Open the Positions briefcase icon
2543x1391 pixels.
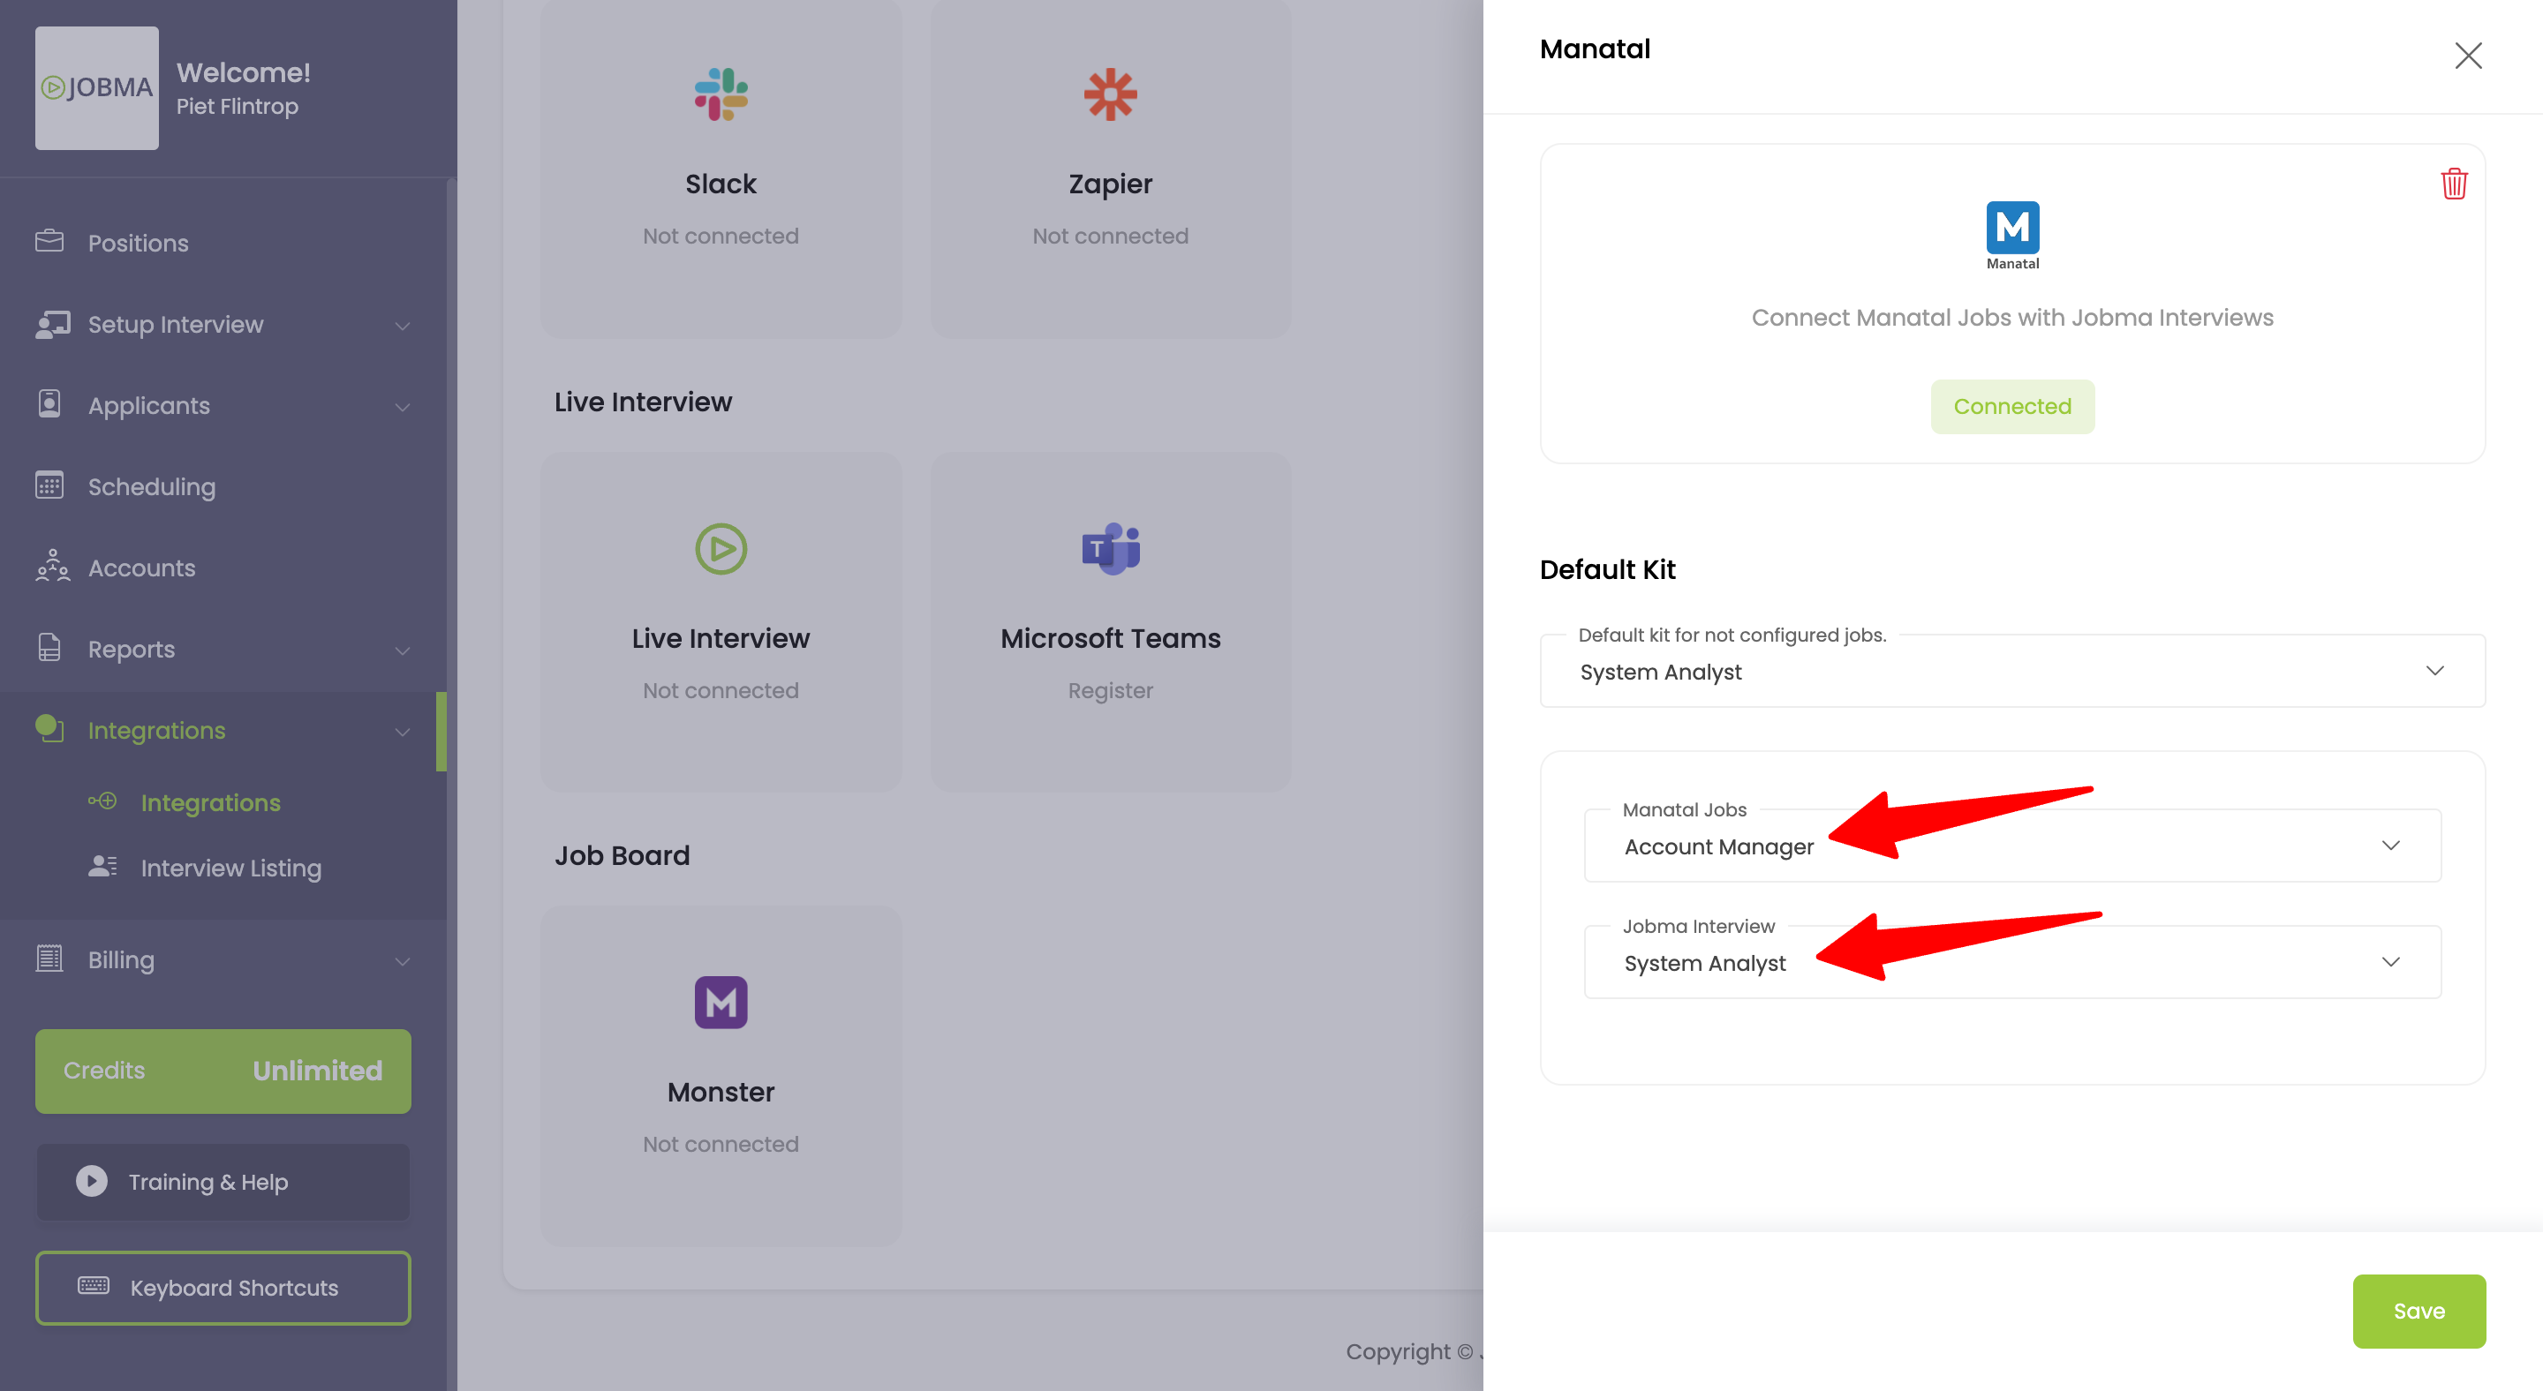pyautogui.click(x=49, y=241)
